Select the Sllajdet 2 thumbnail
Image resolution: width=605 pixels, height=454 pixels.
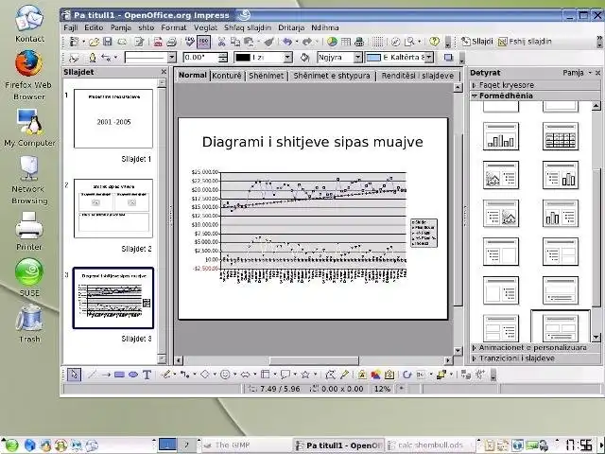(x=113, y=208)
